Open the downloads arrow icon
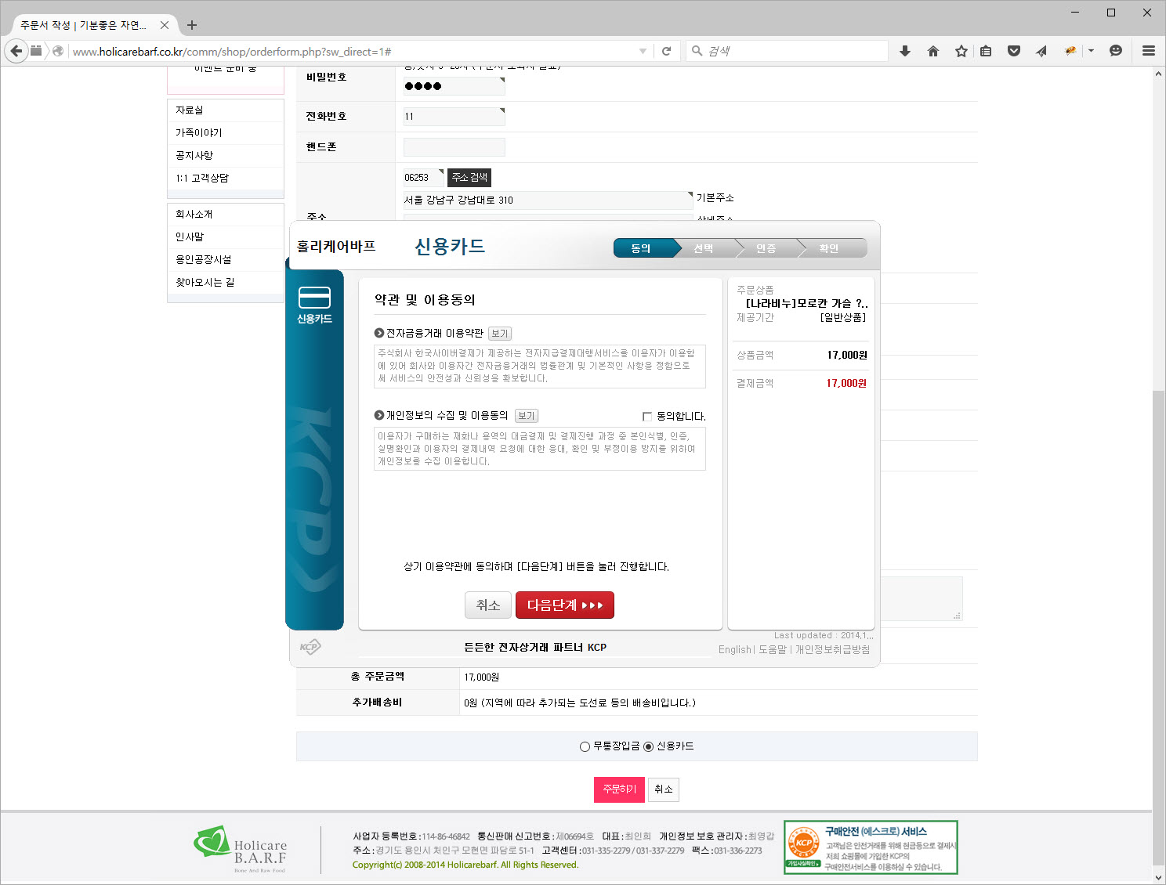The image size is (1166, 885). tap(905, 51)
